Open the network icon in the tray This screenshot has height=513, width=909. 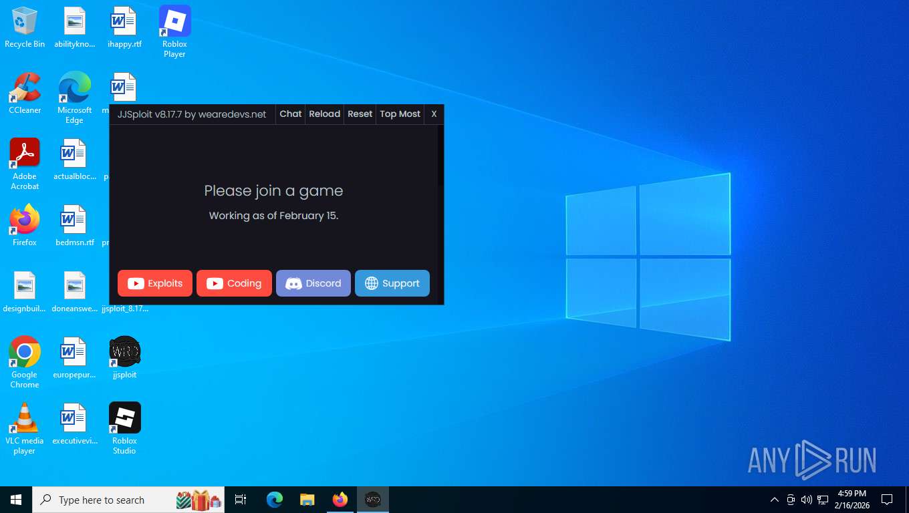tap(823, 500)
